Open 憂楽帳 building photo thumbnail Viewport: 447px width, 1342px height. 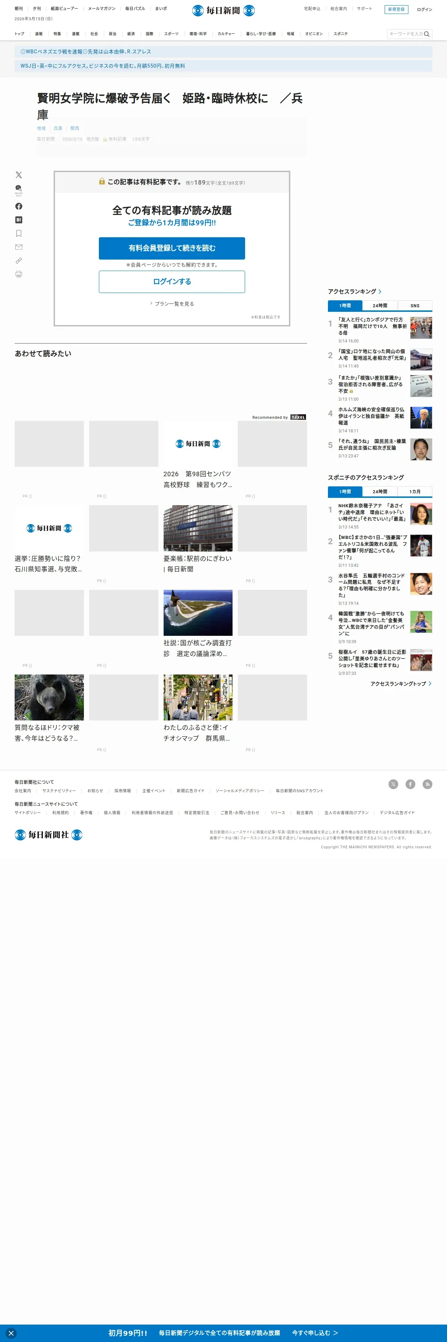198,528
